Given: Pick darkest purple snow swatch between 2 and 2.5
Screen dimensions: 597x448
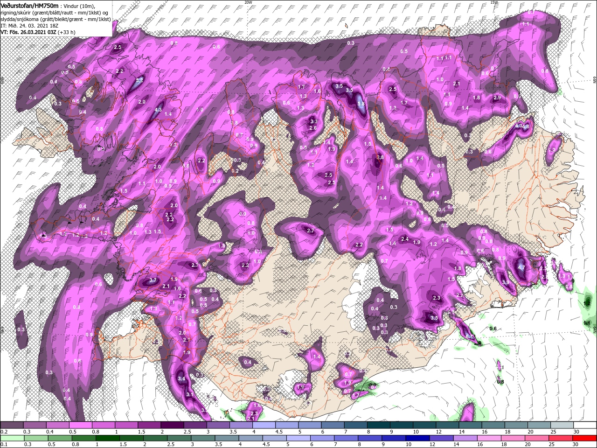Looking at the screenshot, I should [x=172, y=425].
